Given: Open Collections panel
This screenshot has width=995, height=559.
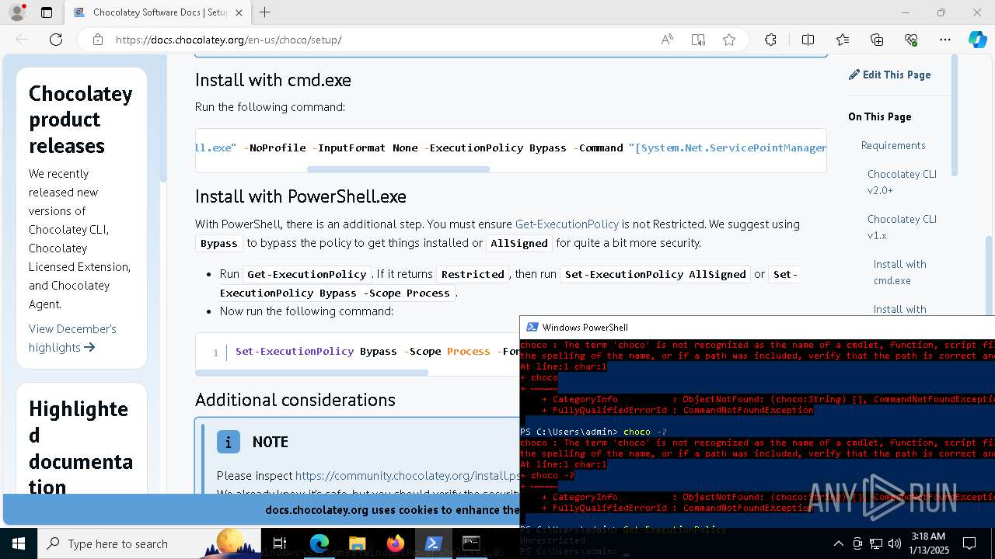Looking at the screenshot, I should point(877,40).
